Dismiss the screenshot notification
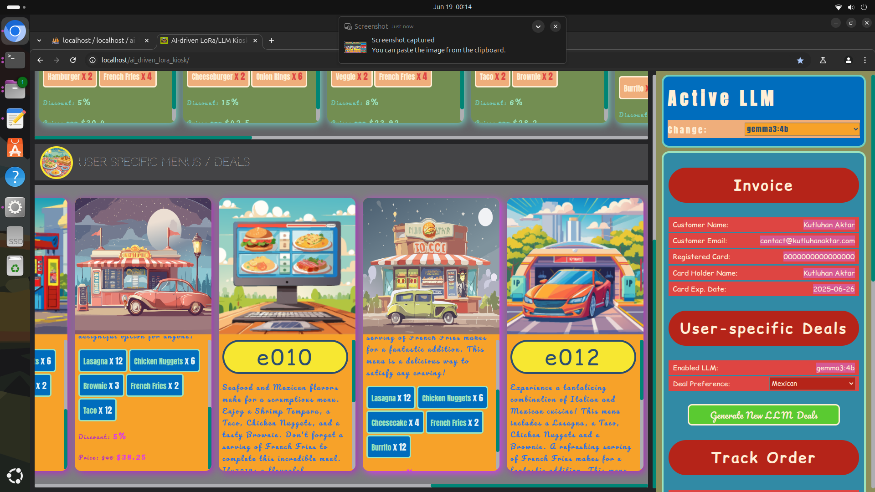Image resolution: width=875 pixels, height=492 pixels. pyautogui.click(x=555, y=26)
